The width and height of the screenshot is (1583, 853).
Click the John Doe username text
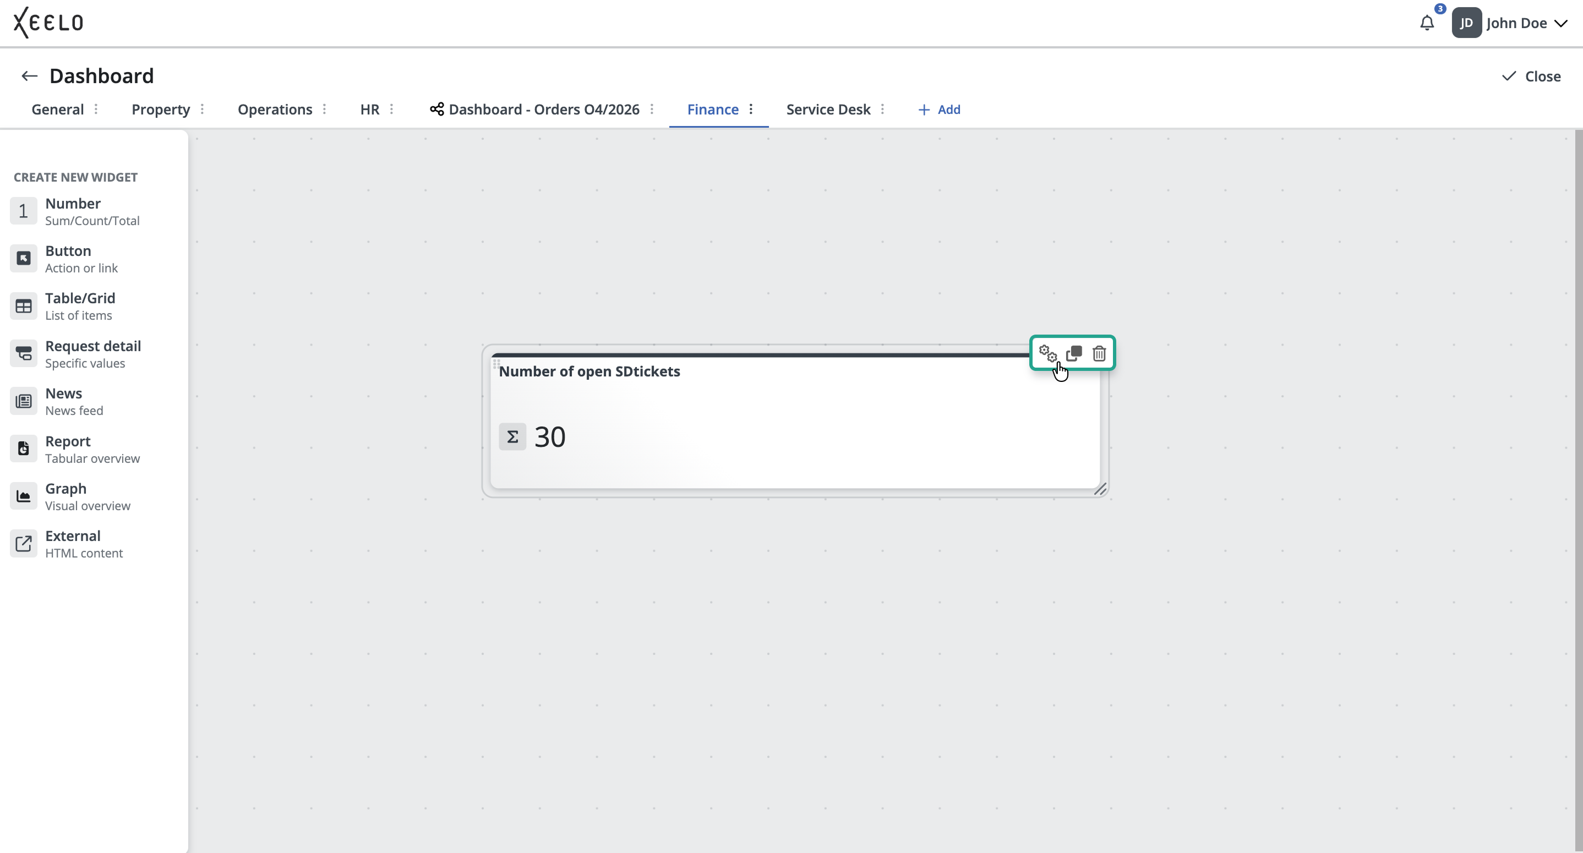[1516, 23]
